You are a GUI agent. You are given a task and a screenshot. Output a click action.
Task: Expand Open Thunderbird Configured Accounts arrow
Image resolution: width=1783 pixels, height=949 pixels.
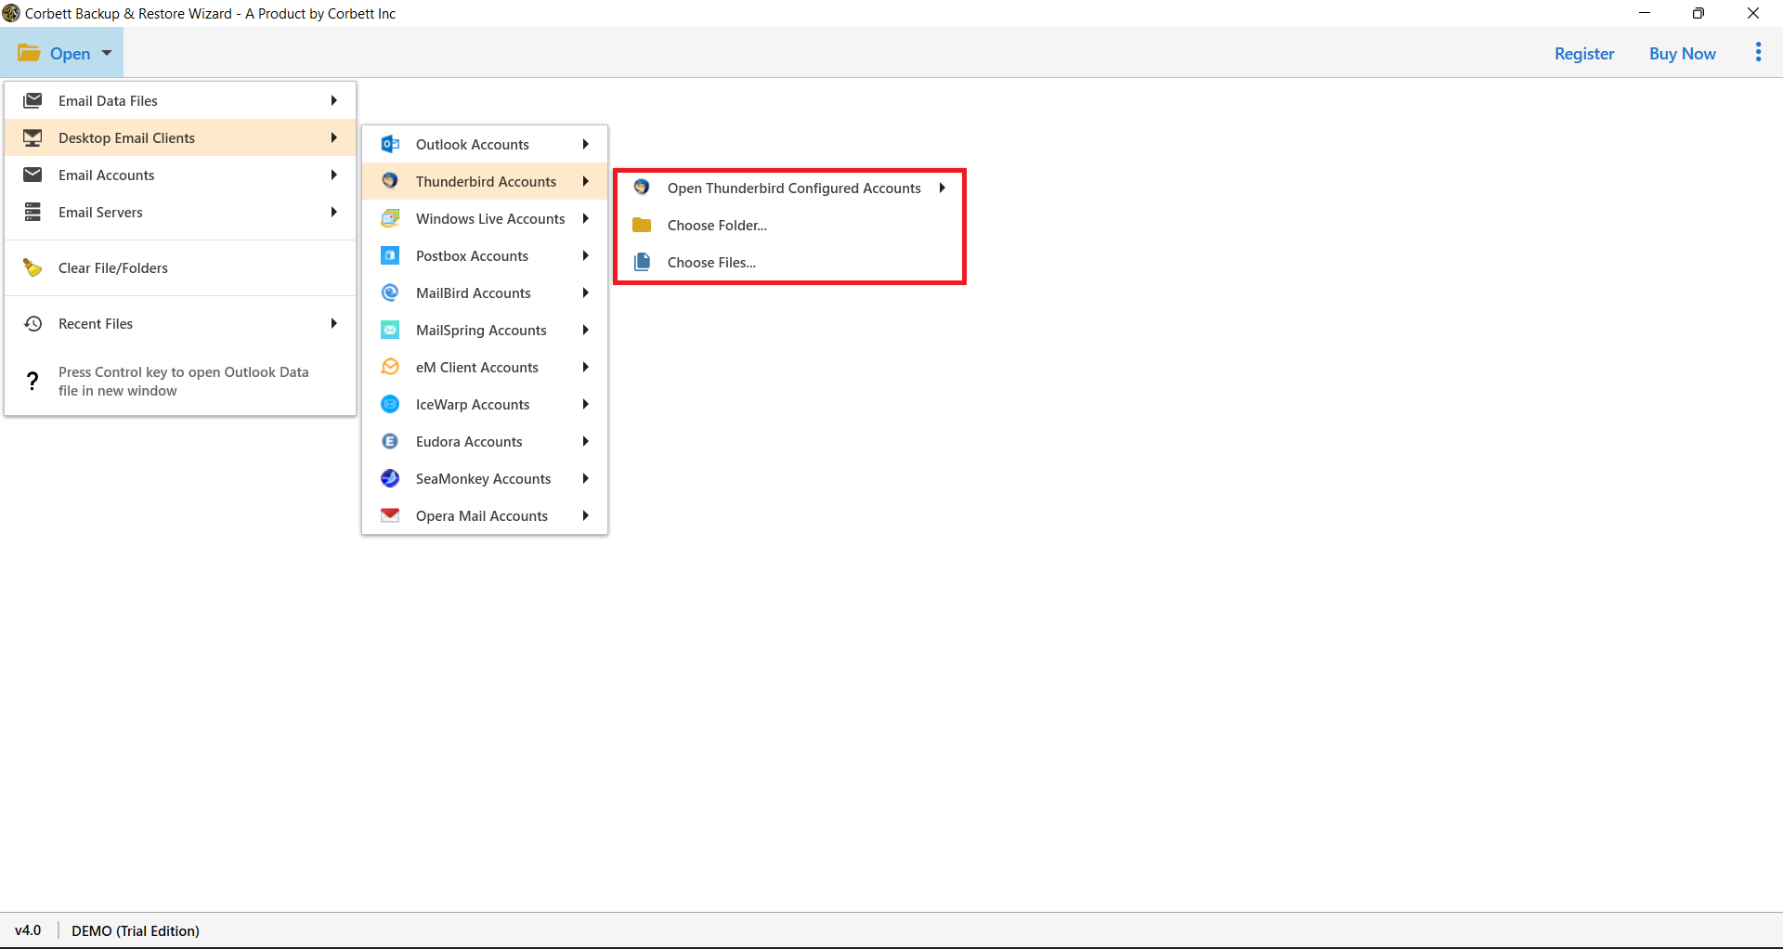click(942, 188)
